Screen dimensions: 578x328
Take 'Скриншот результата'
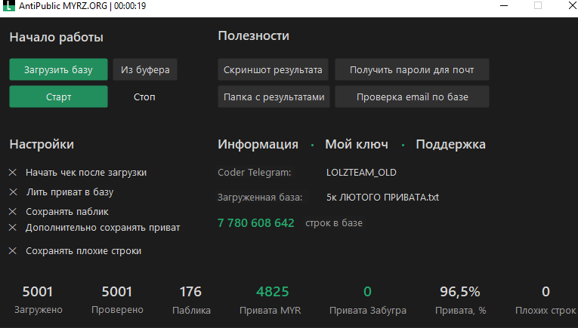[274, 69]
